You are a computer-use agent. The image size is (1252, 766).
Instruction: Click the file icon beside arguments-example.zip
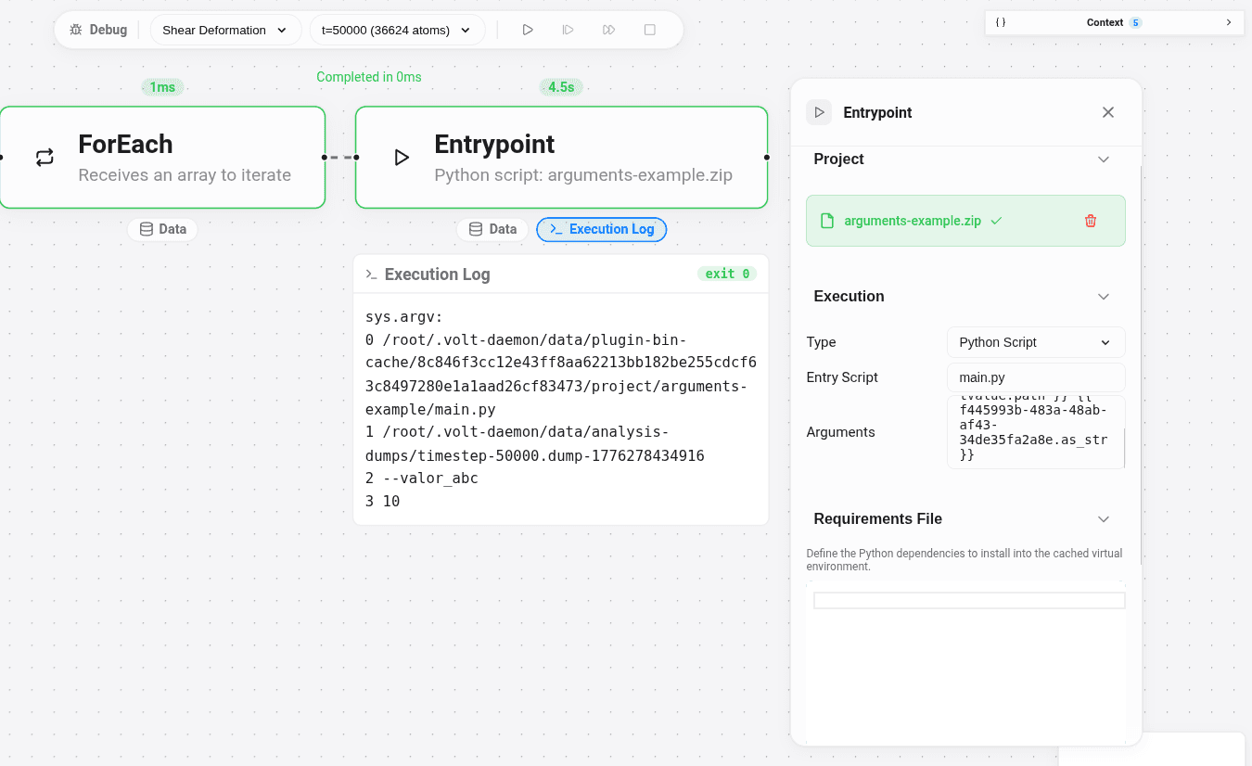[x=827, y=221]
